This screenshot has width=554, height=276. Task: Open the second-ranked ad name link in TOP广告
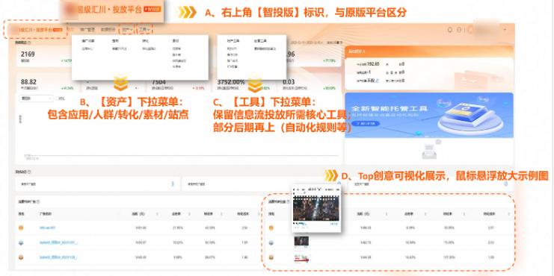coord(59,243)
